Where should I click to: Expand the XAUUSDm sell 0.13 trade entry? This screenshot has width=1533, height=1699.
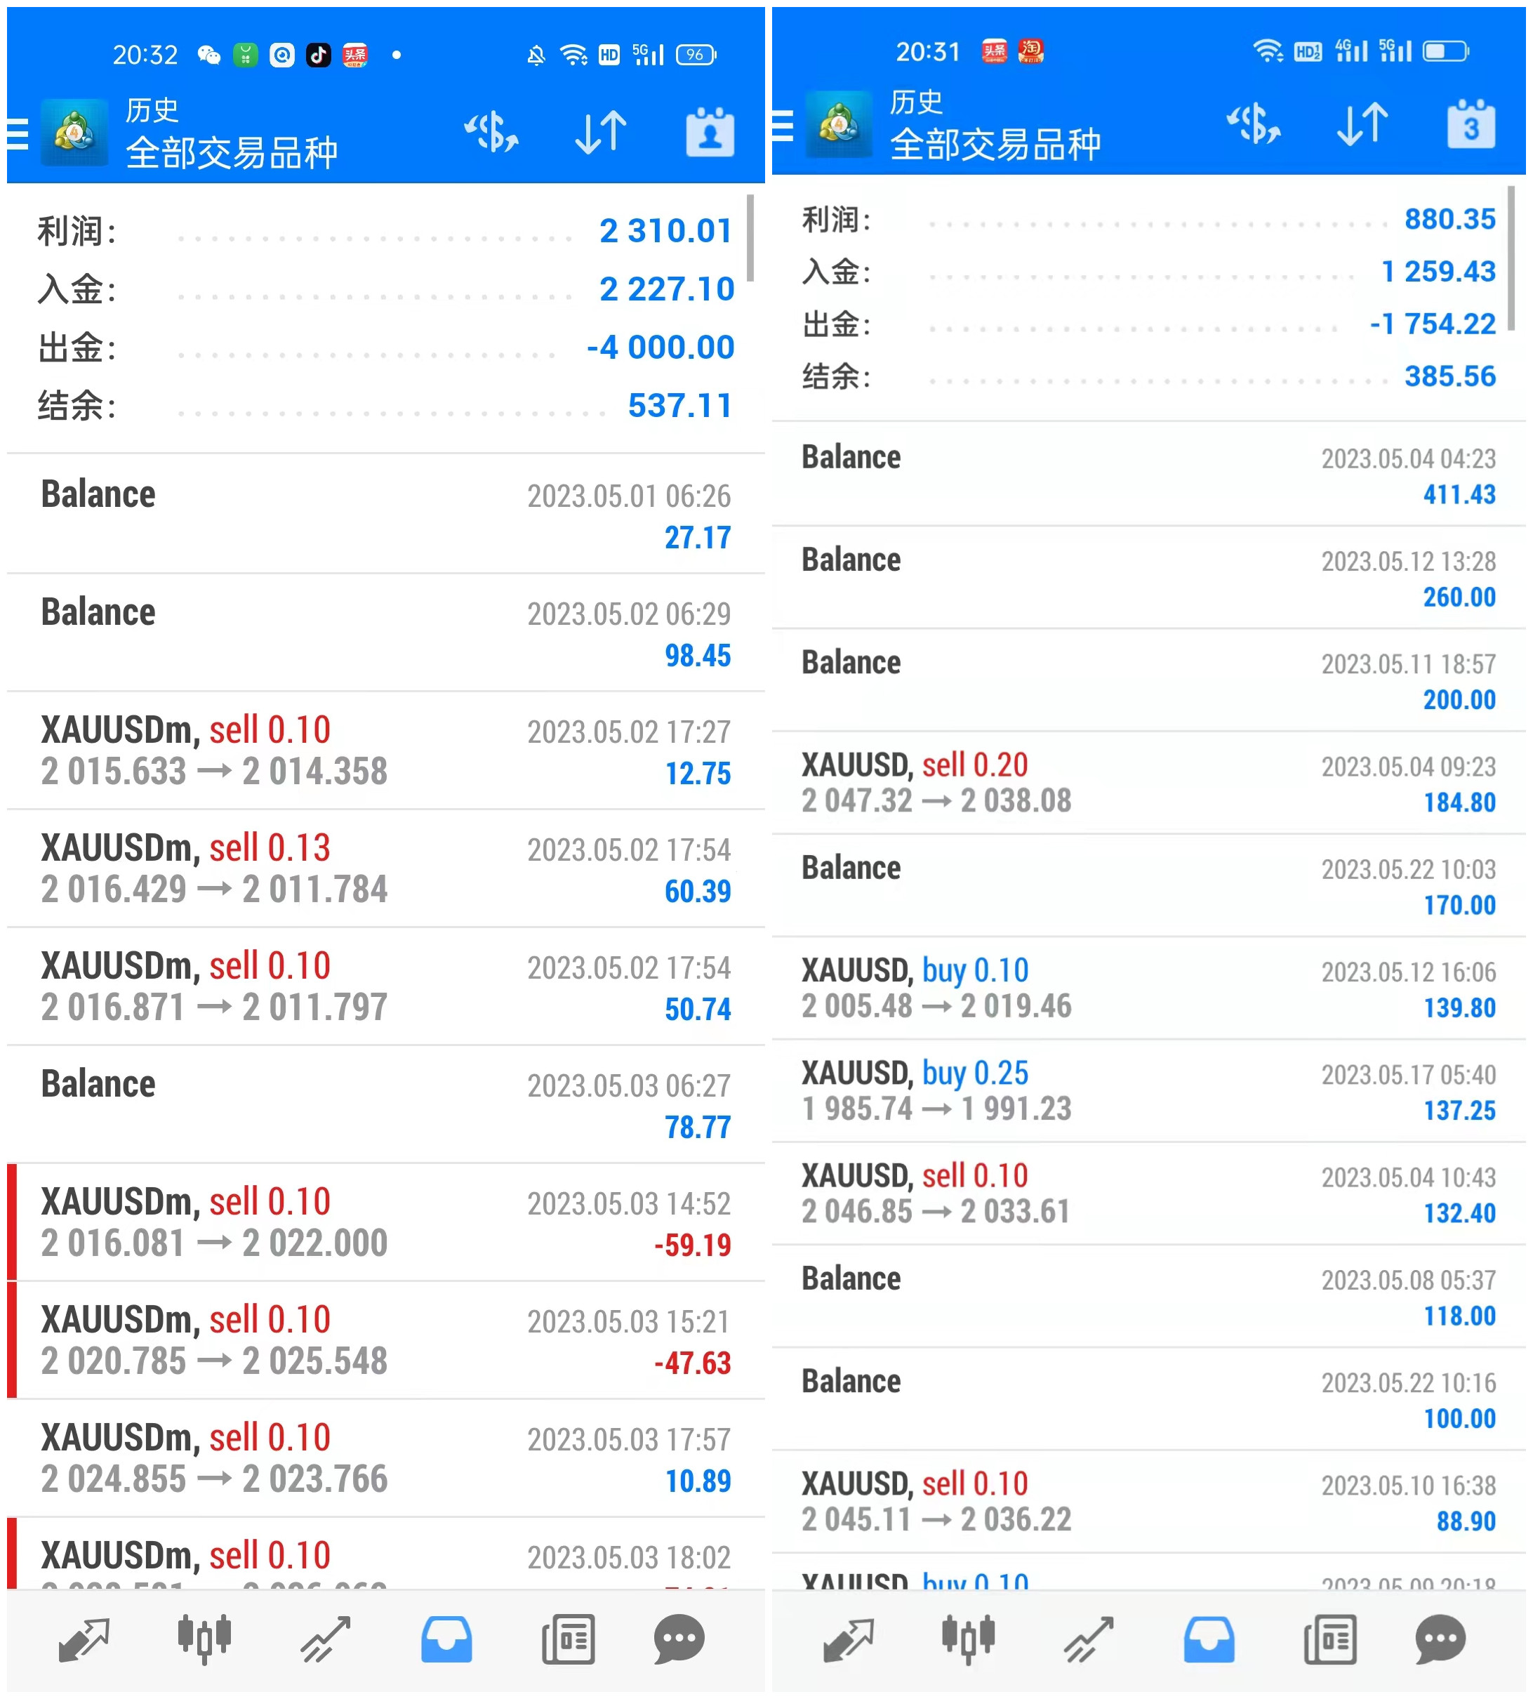click(x=385, y=868)
